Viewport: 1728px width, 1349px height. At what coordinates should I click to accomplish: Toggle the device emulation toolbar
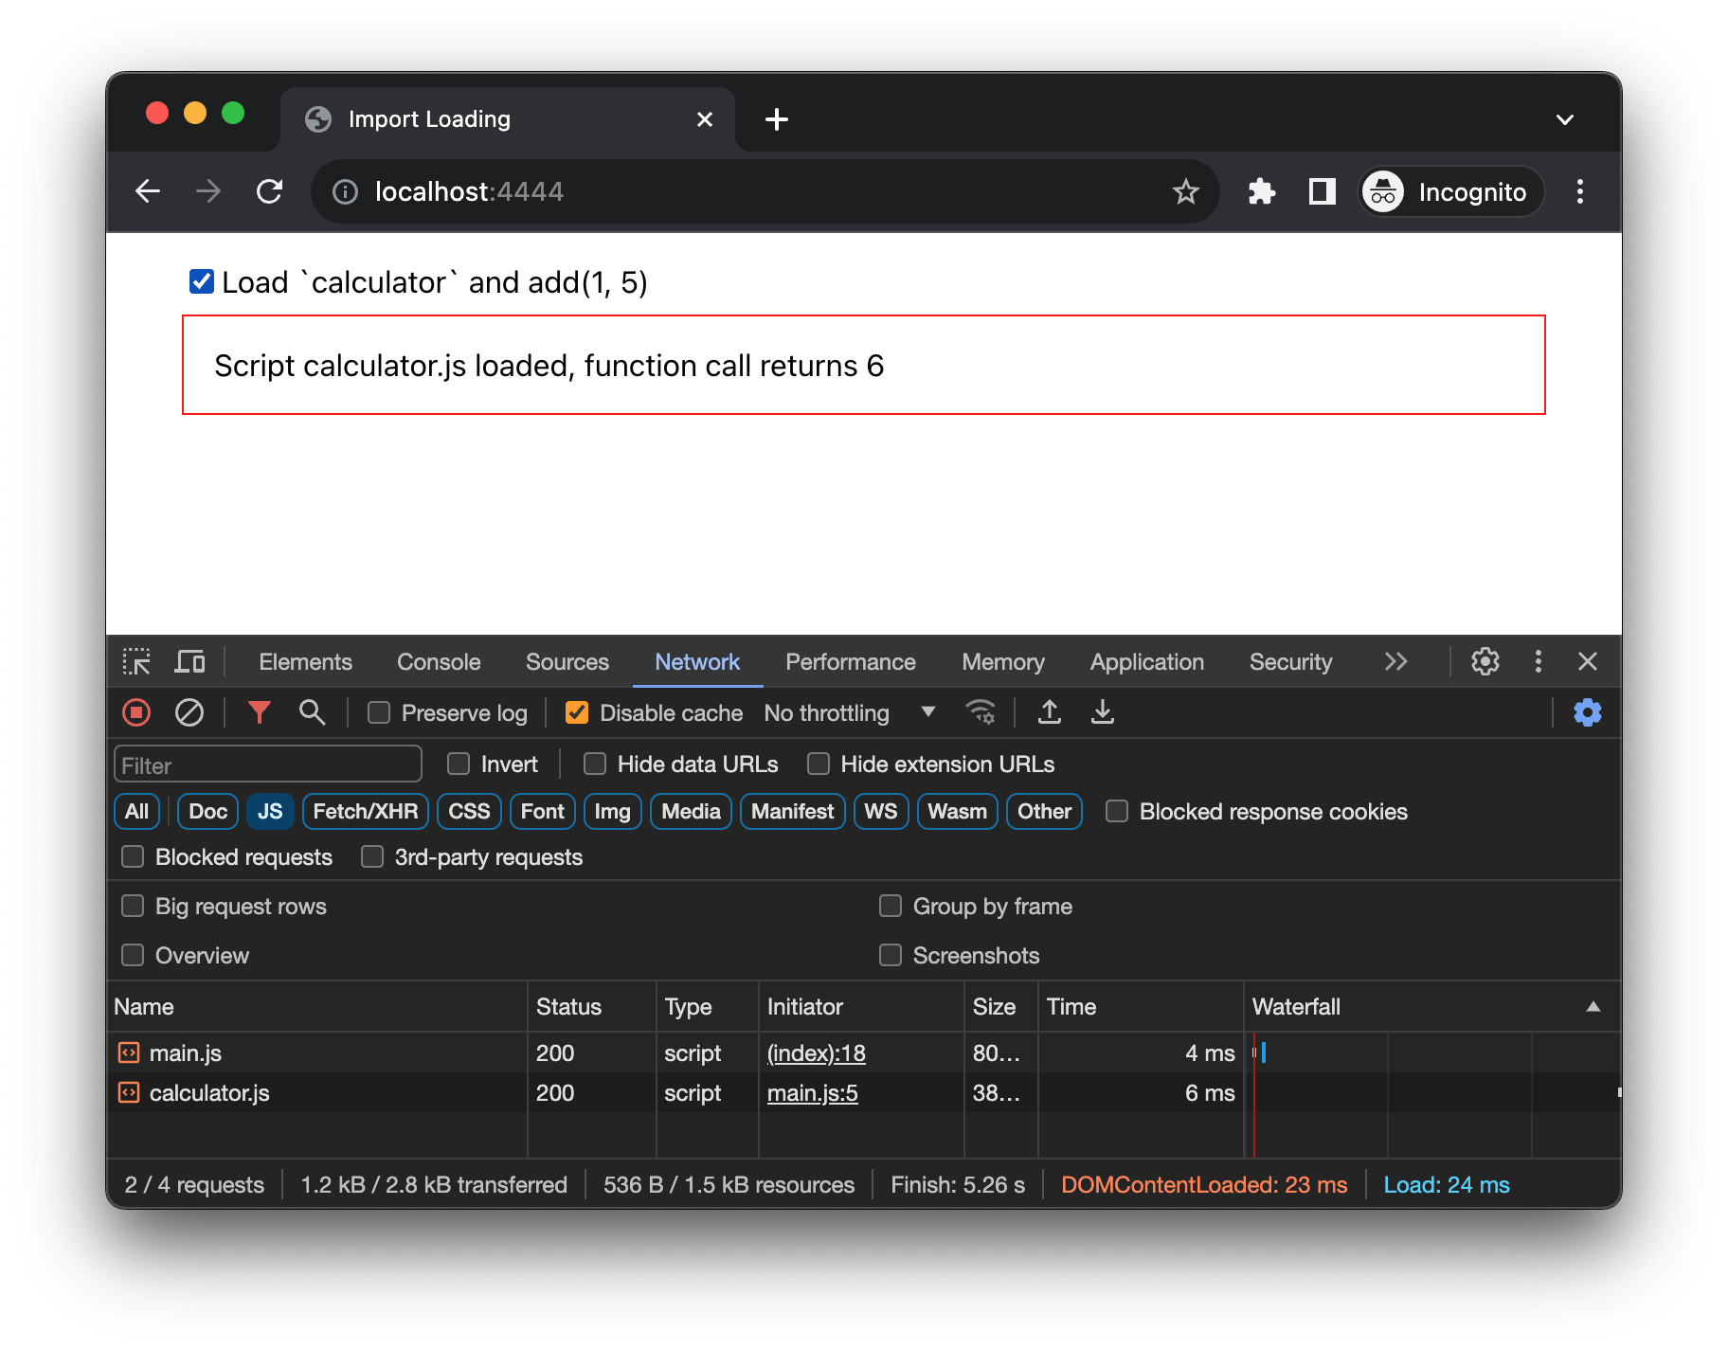pyautogui.click(x=189, y=661)
